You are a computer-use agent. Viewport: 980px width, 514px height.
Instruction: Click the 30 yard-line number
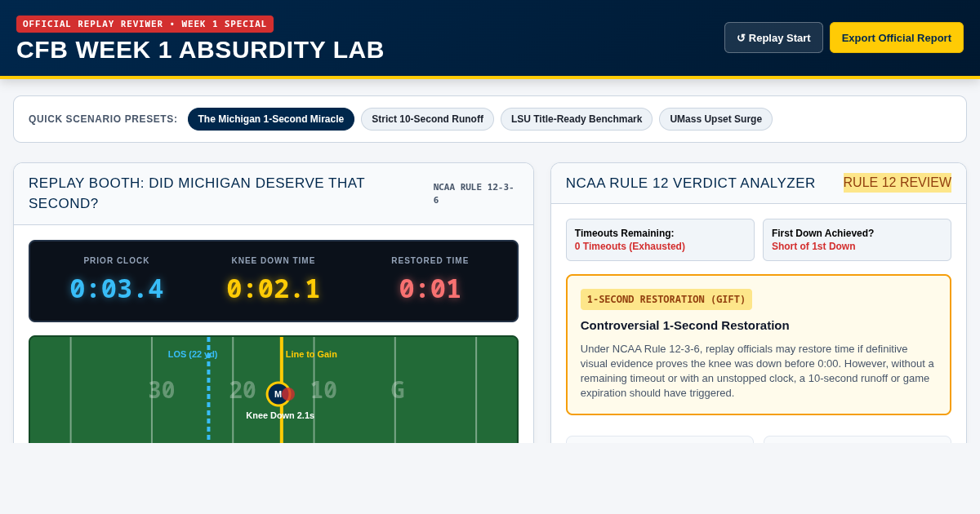[162, 390]
